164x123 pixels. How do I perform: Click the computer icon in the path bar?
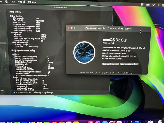coord(14,93)
